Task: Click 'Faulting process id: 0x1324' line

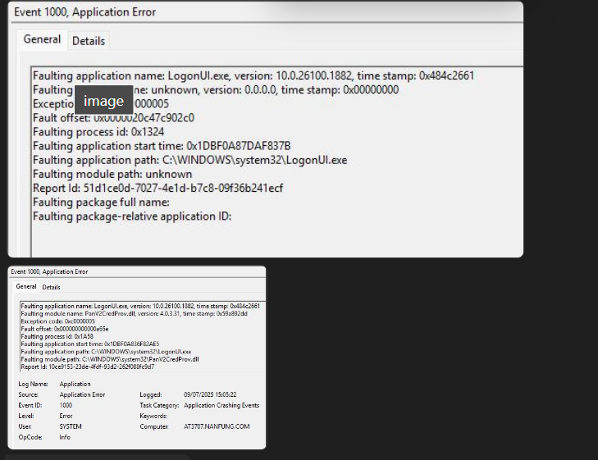Action: (98, 132)
